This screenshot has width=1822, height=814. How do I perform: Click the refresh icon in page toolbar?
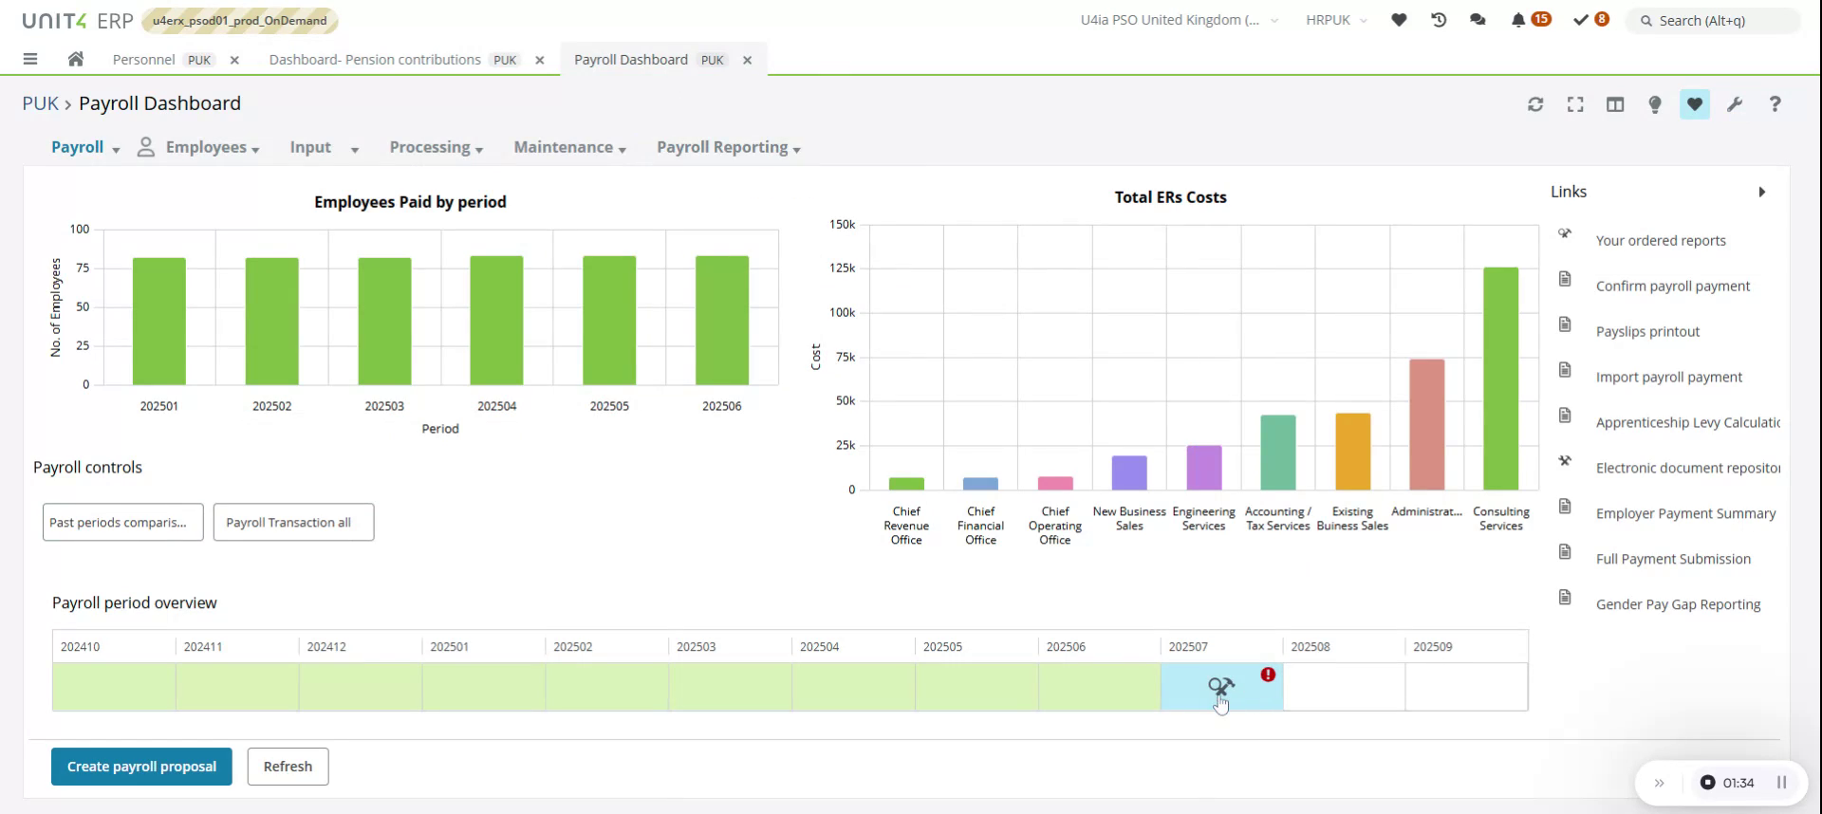pyautogui.click(x=1535, y=104)
